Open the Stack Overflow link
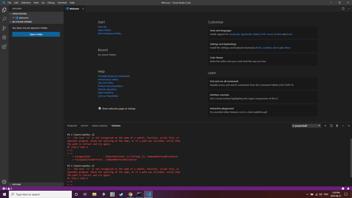Image resolution: width=352 pixels, height=198 pixels. [106, 92]
